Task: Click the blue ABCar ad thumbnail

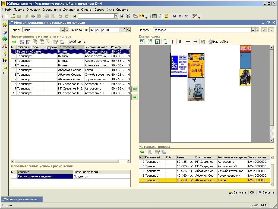Action: 179,65
